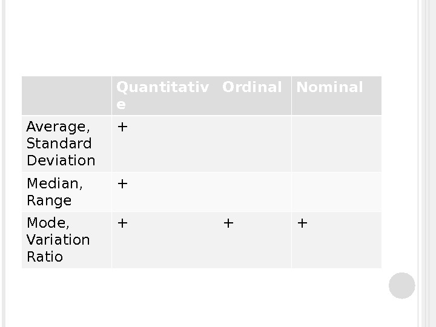Click the "Mode, Variation Ratio" row label
This screenshot has height=327, width=436.
pos(58,240)
